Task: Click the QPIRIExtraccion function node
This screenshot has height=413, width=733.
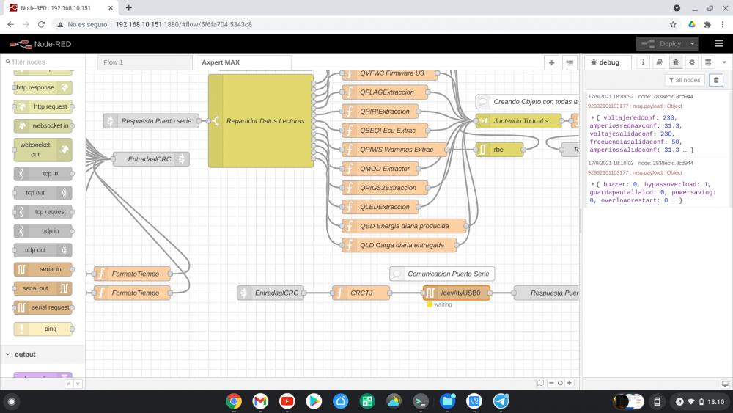Action: coord(380,112)
